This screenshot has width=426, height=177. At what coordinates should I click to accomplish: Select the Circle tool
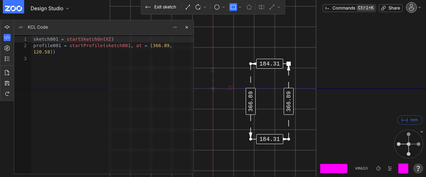pyautogui.click(x=217, y=7)
